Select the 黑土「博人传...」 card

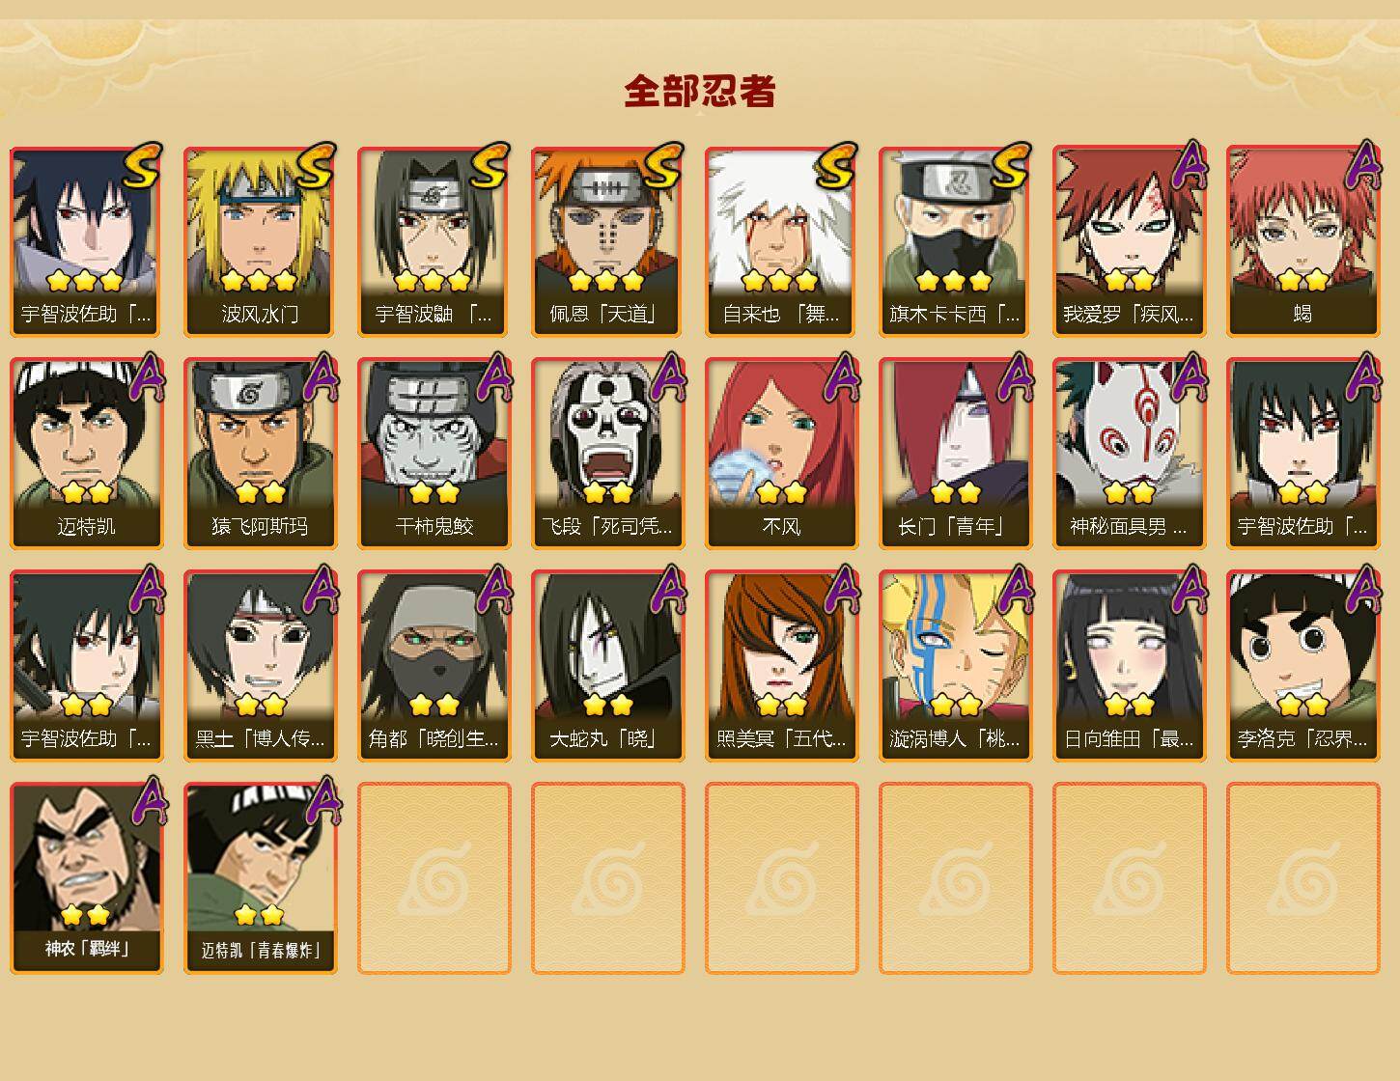pyautogui.click(x=261, y=666)
